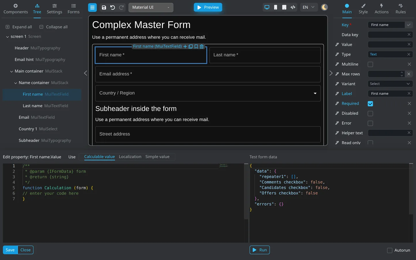Collapse the Main container tree node

pyautogui.click(x=12, y=71)
